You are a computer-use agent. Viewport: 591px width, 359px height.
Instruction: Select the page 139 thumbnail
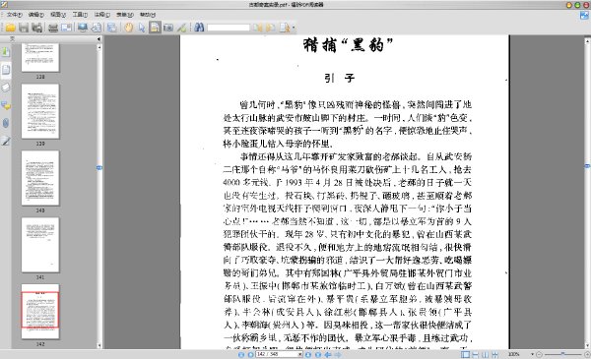[40, 111]
